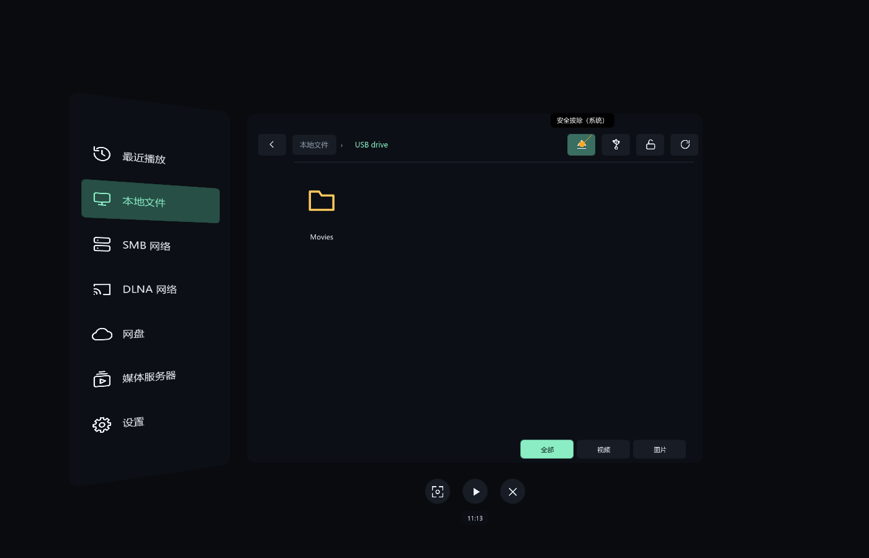The height and width of the screenshot is (558, 869).
Task: Click the play button at bottom
Action: (475, 492)
